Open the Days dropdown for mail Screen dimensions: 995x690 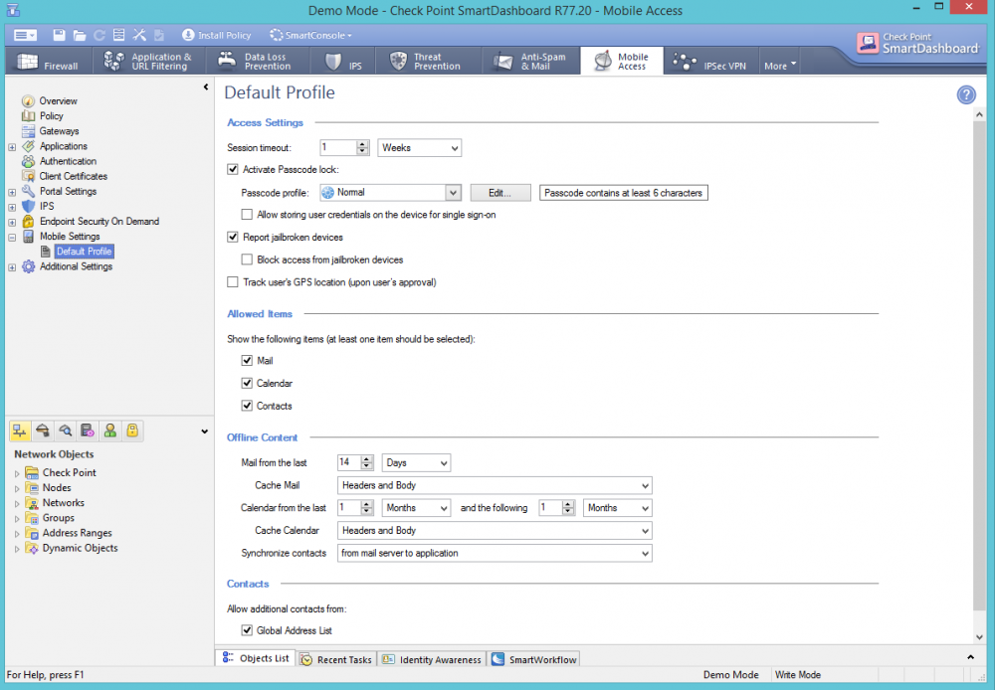pos(416,463)
